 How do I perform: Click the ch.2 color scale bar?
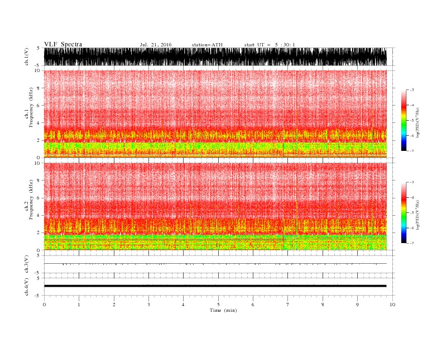403,213
